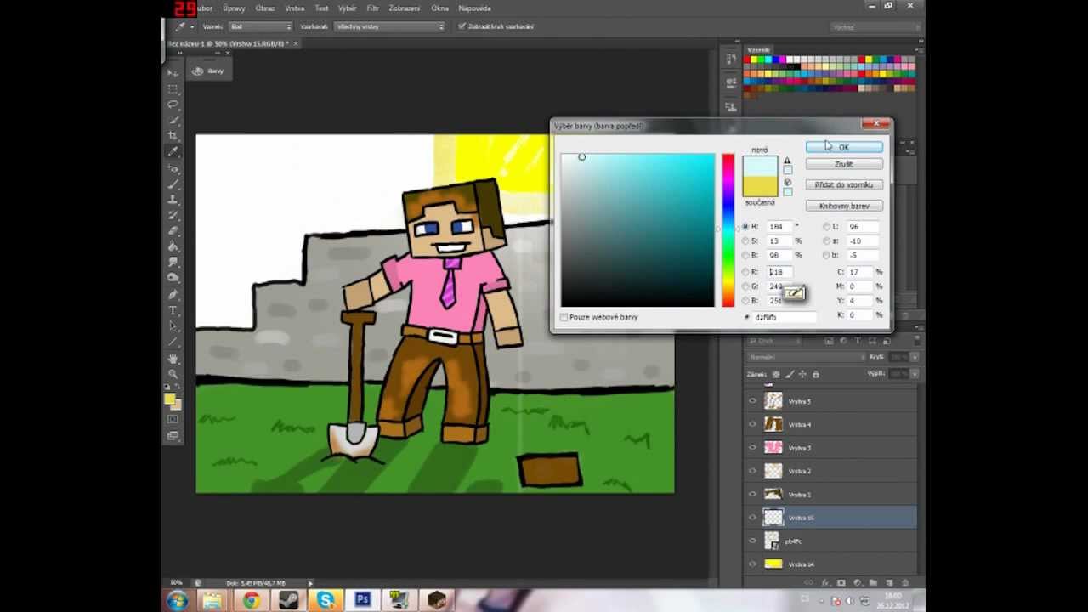Image resolution: width=1088 pixels, height=612 pixels.
Task: Click Zrušit to cancel color picker
Action: tap(844, 164)
